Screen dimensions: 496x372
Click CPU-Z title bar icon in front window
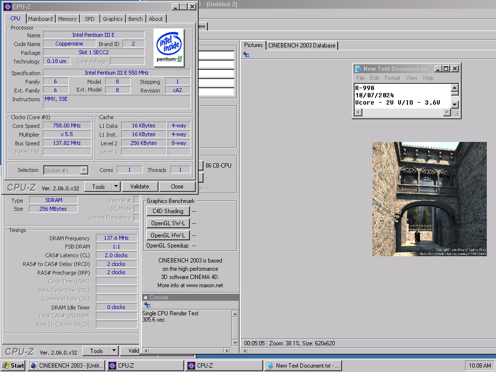8,7
